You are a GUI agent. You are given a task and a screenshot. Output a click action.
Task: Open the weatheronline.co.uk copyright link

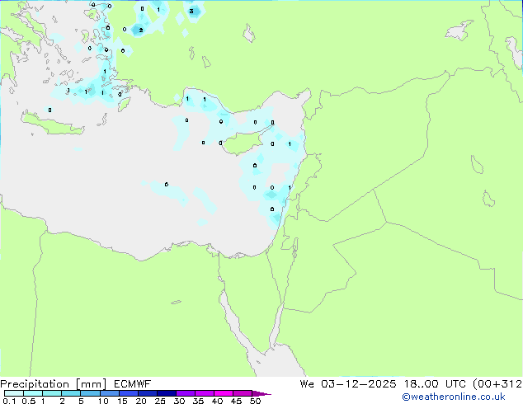tap(454, 397)
